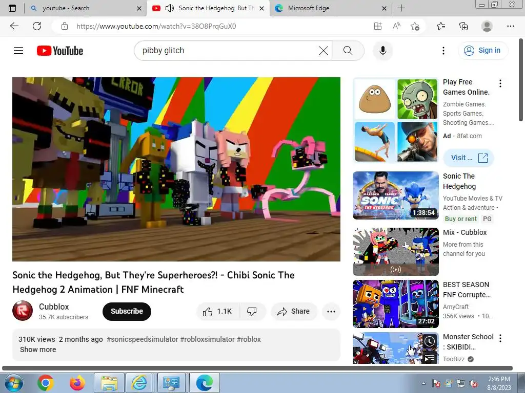The width and height of the screenshot is (525, 393).
Task: Toggle Read aloud in address bar
Action: [x=396, y=26]
